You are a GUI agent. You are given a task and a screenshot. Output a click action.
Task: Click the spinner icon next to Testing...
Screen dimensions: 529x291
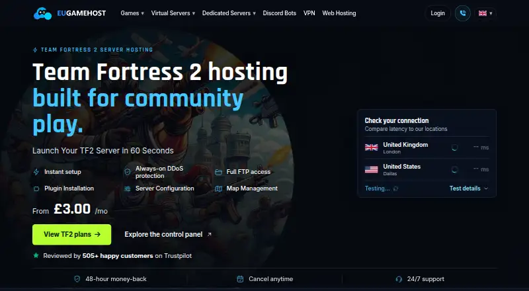coord(395,188)
